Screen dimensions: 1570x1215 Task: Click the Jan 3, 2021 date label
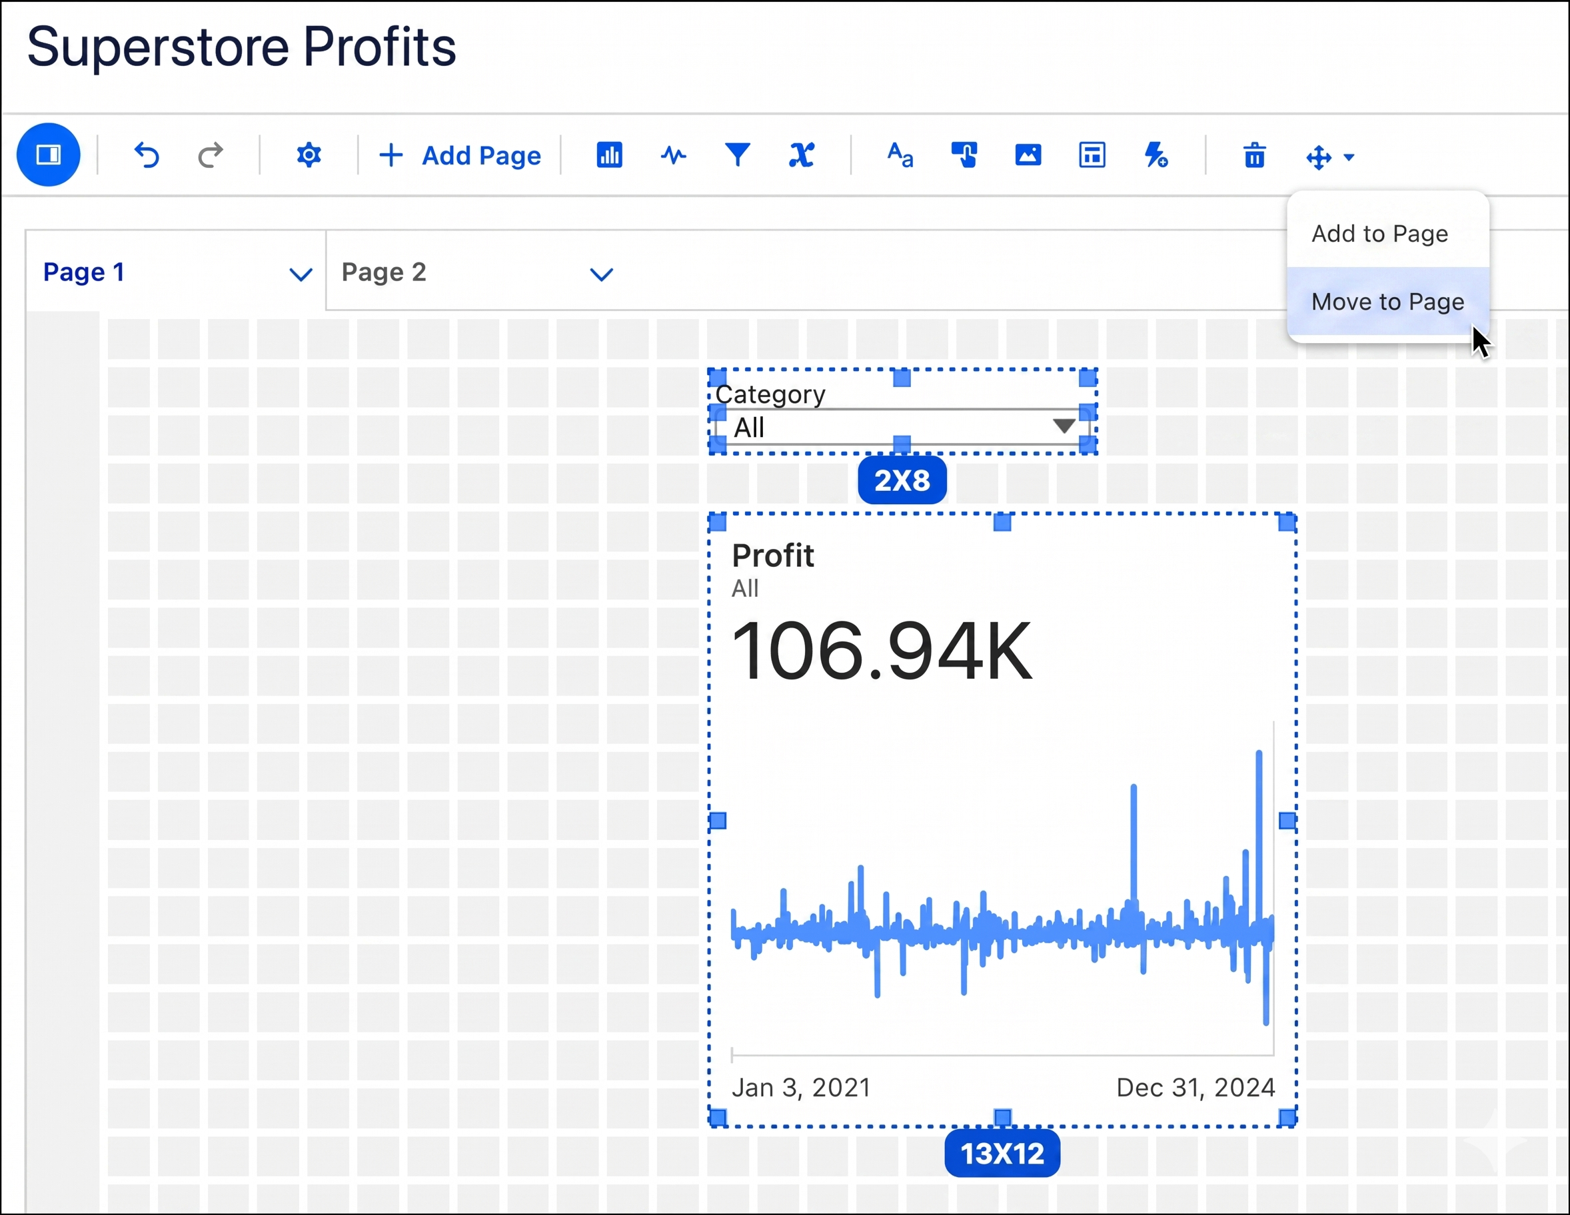pos(801,1088)
